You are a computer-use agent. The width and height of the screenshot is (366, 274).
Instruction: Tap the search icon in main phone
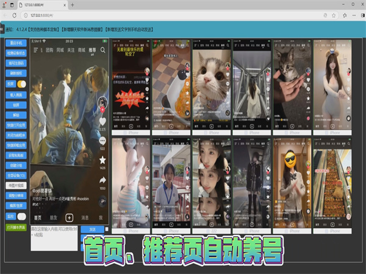tap(103, 50)
